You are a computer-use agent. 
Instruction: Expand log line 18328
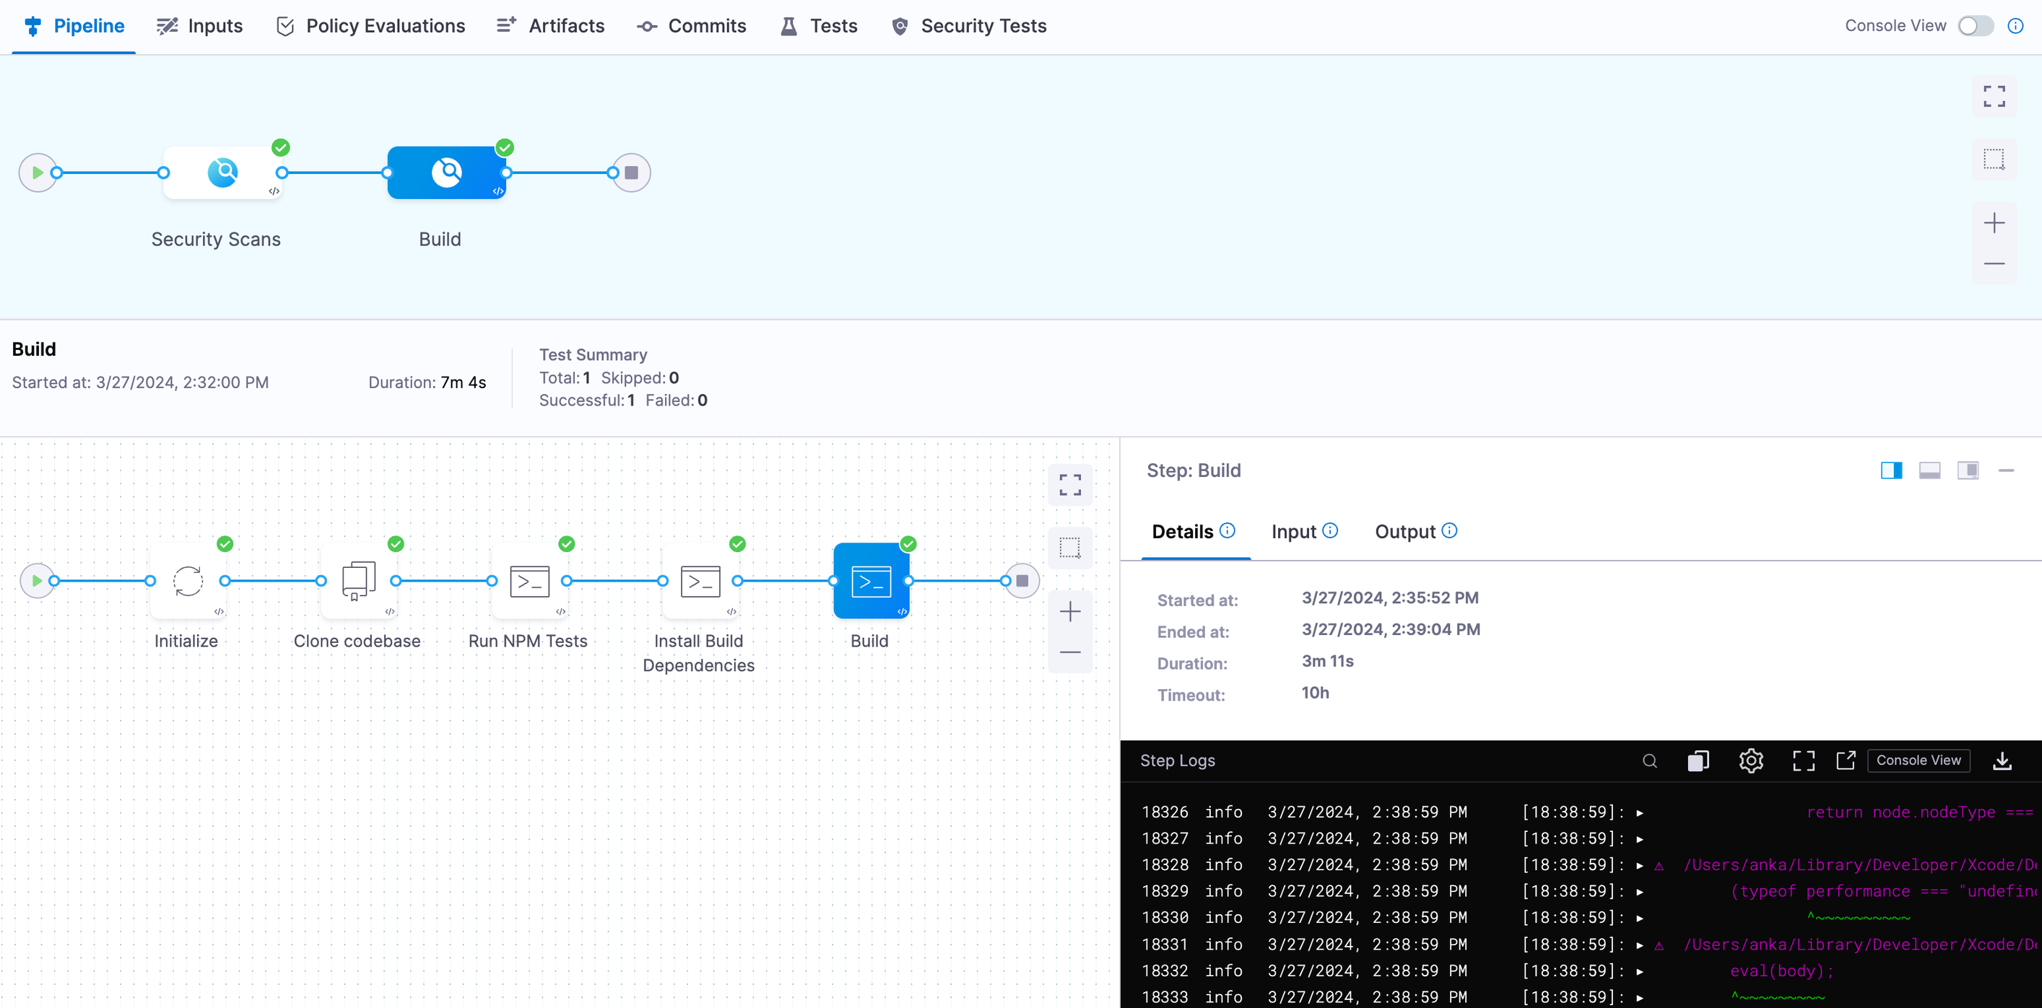coord(1640,865)
